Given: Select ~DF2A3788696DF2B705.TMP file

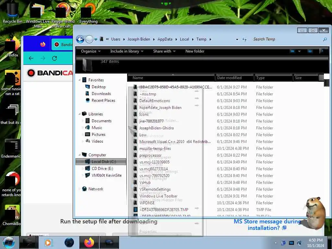Looking at the screenshot, I should point(164,210).
